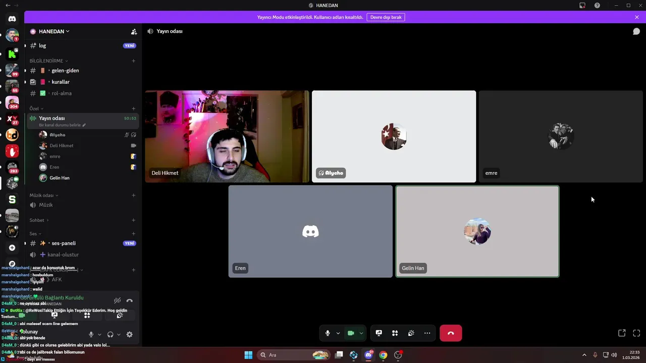Show voice channel chat bubble
Viewport: 646px width, 363px height.
point(636,31)
